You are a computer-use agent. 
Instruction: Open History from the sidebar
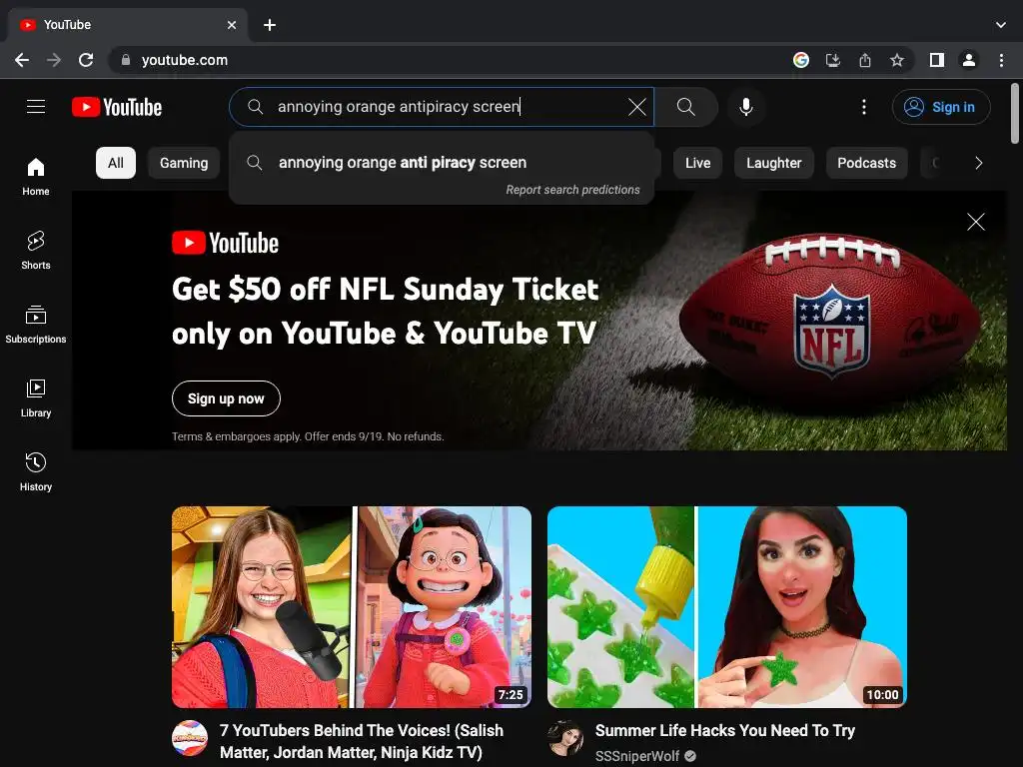pos(36,471)
